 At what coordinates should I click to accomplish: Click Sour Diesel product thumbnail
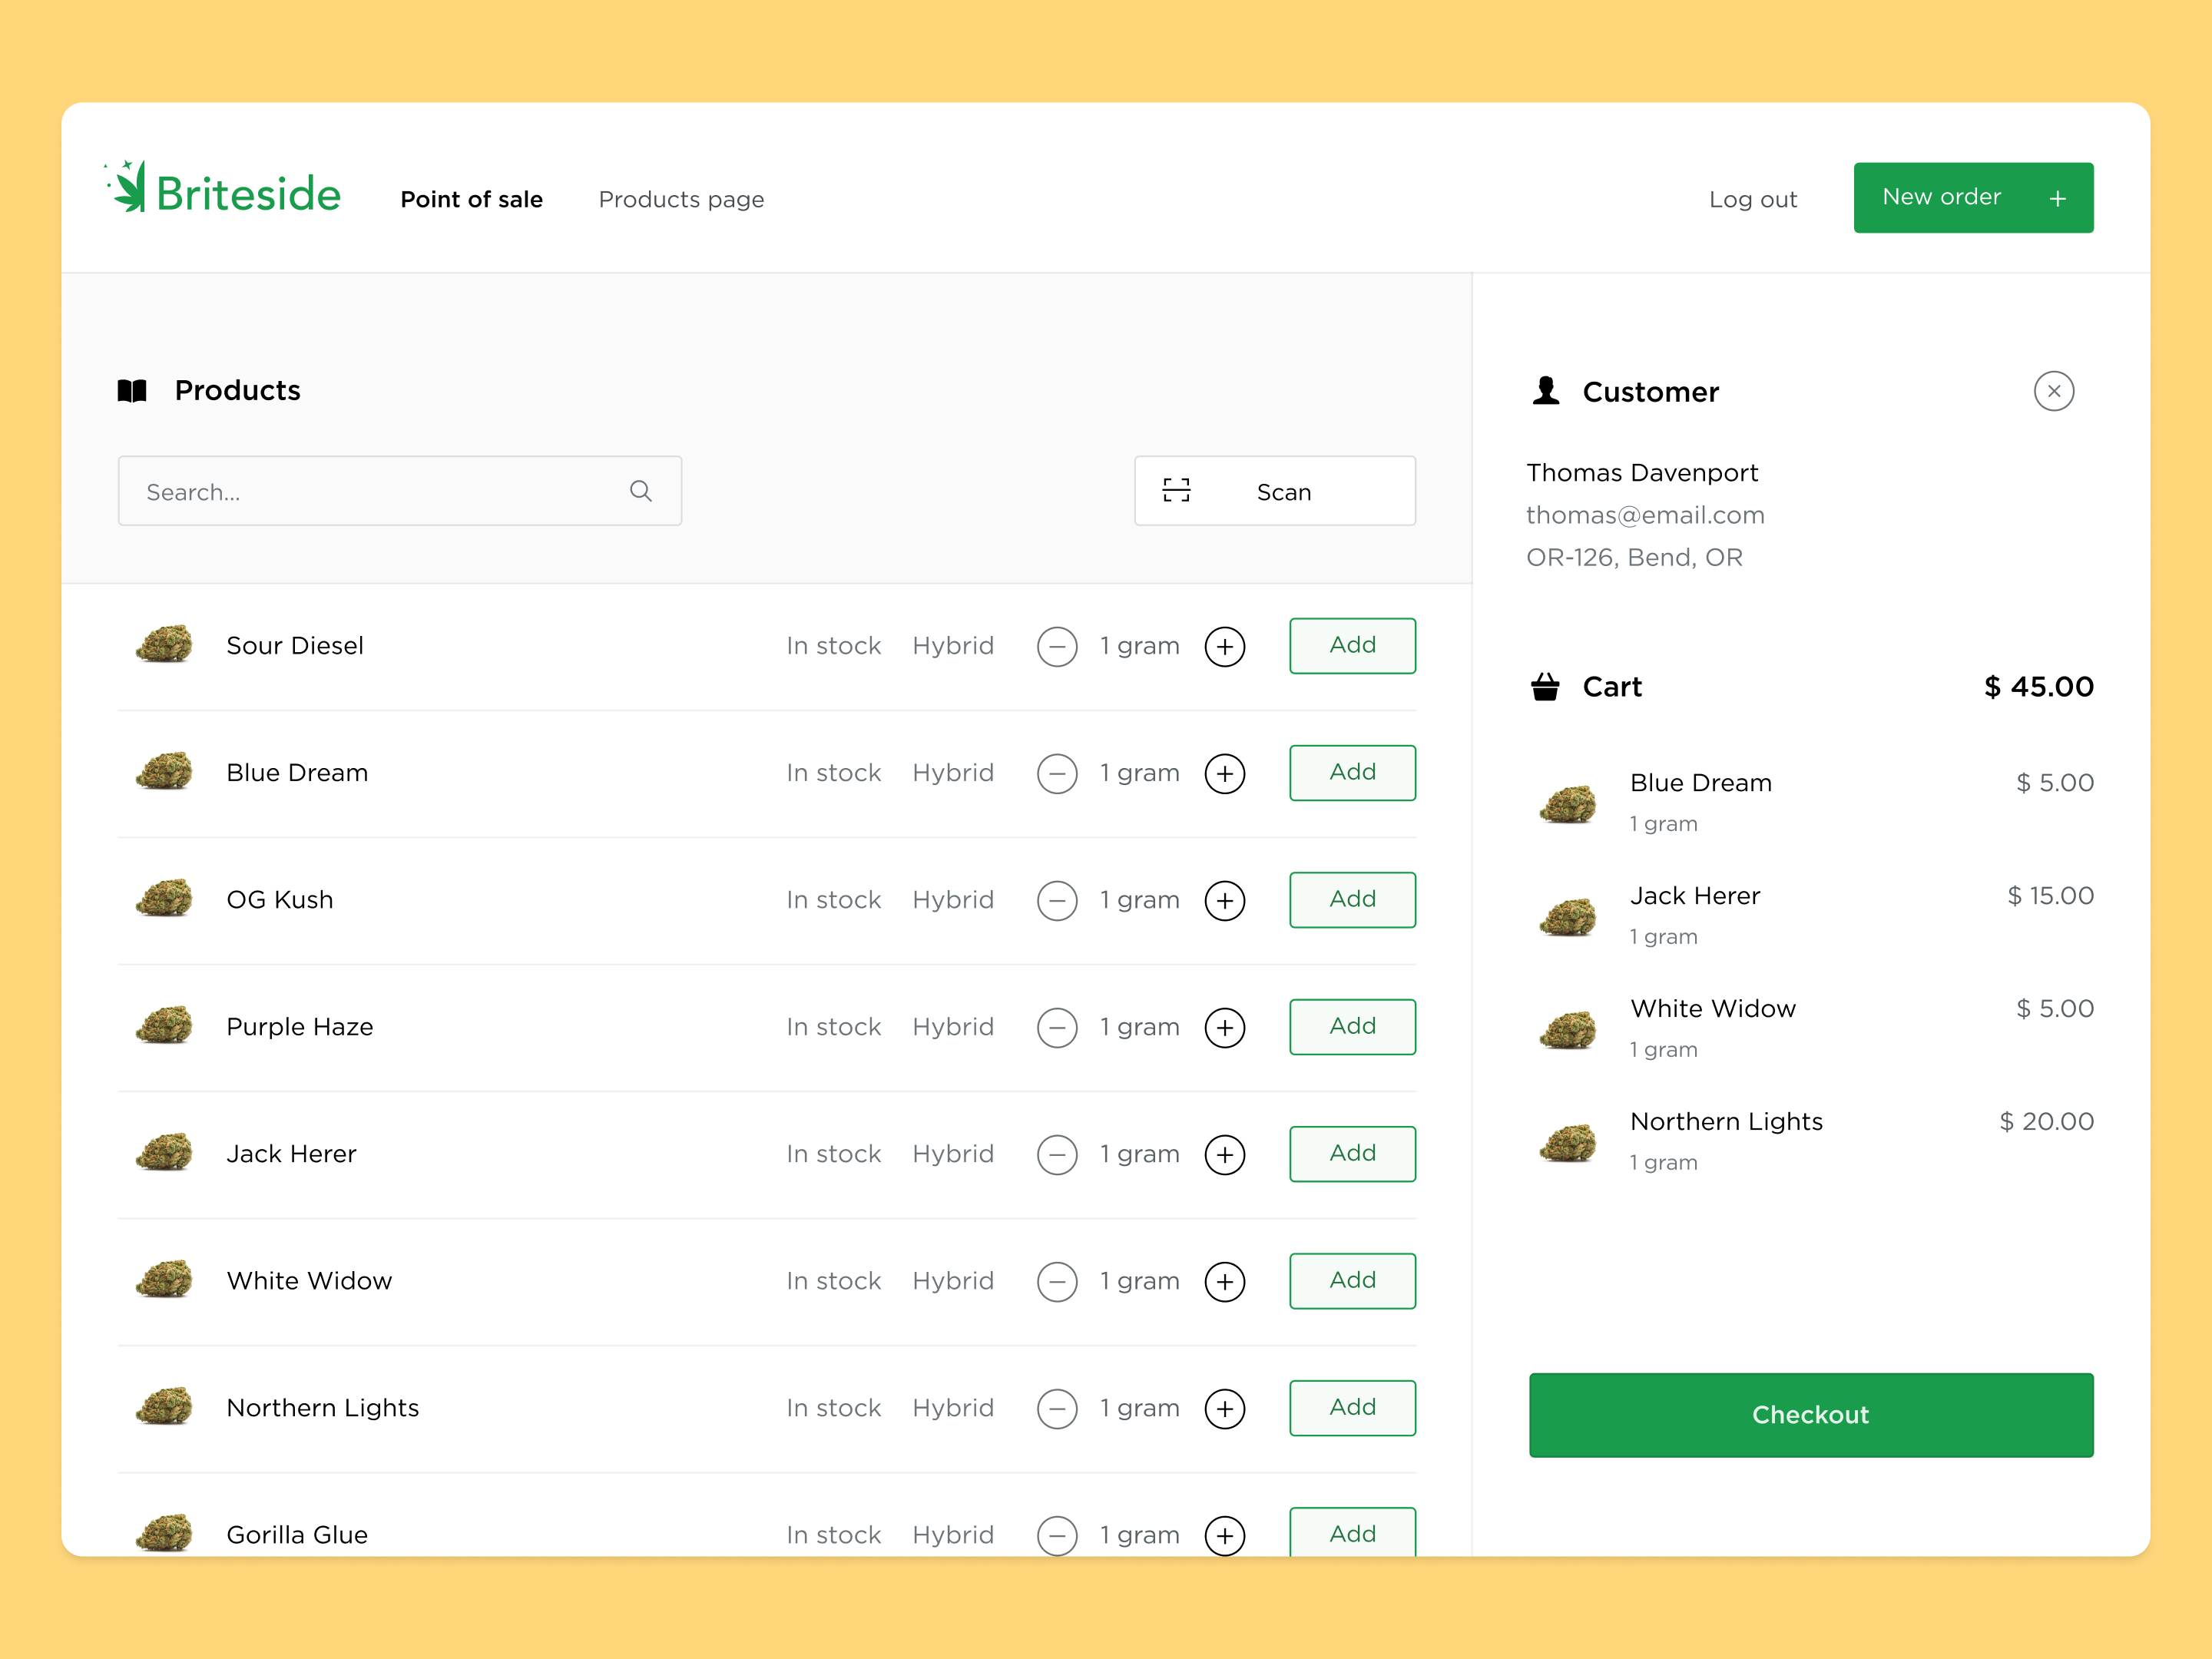(164, 643)
